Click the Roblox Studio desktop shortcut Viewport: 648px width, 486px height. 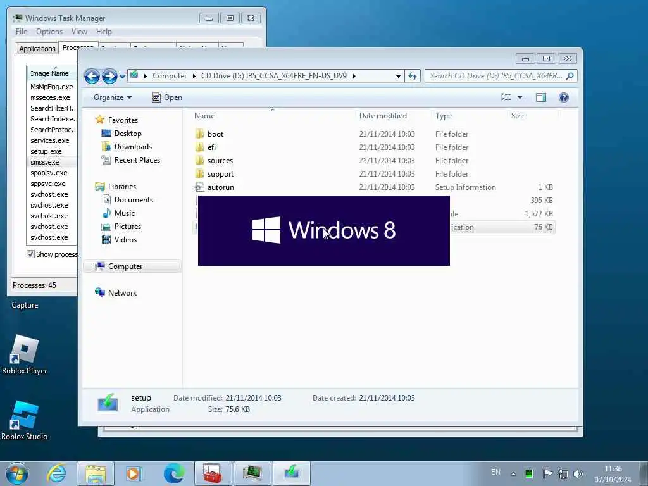25,421
